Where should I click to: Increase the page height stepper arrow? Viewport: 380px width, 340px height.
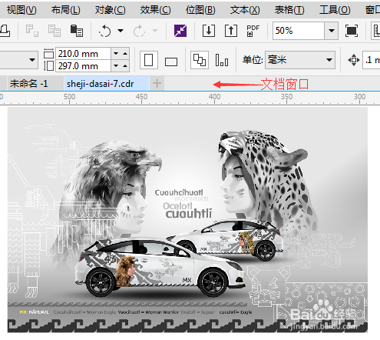125,66
